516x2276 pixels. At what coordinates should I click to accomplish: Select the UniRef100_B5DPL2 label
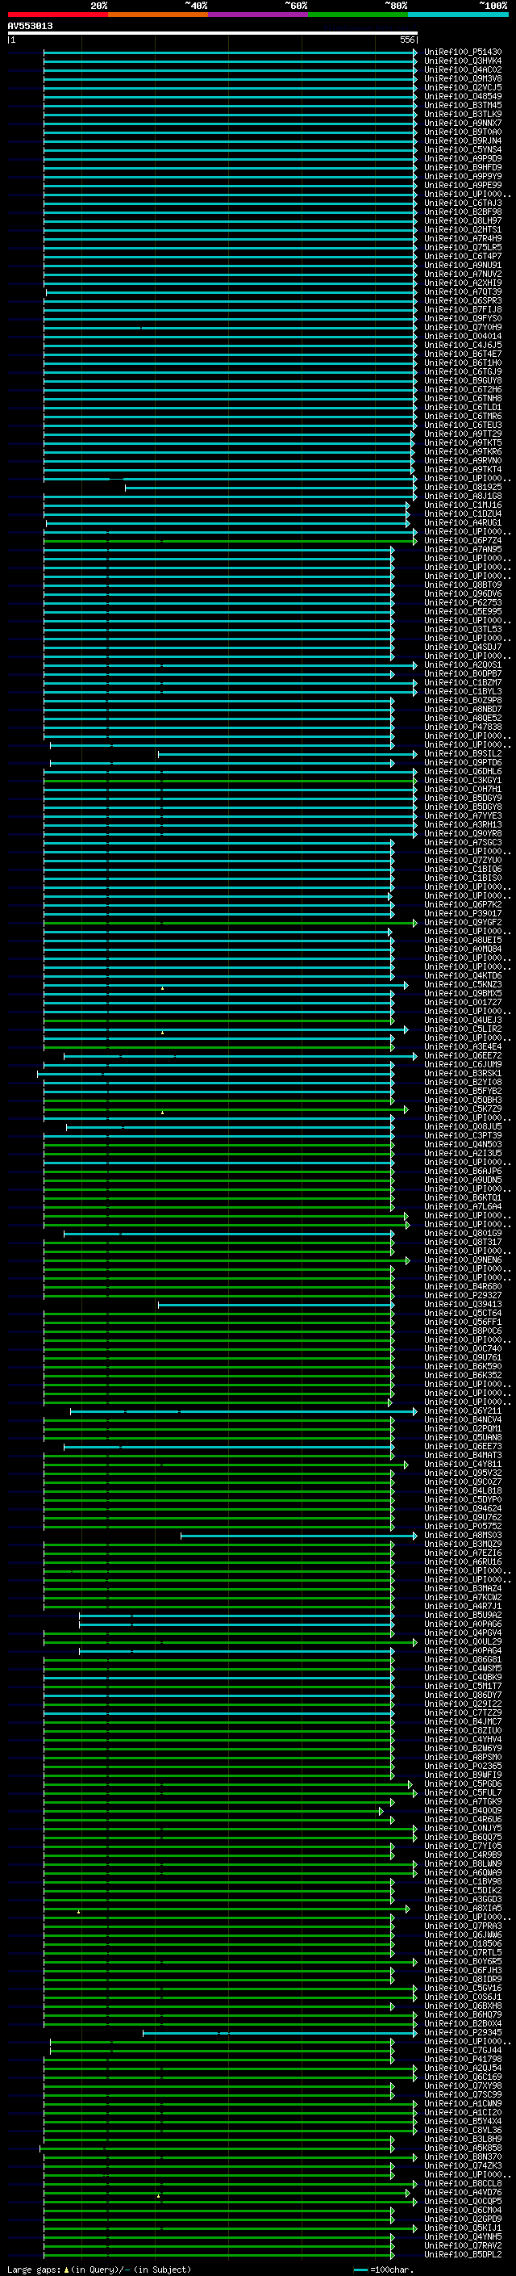point(463,2255)
